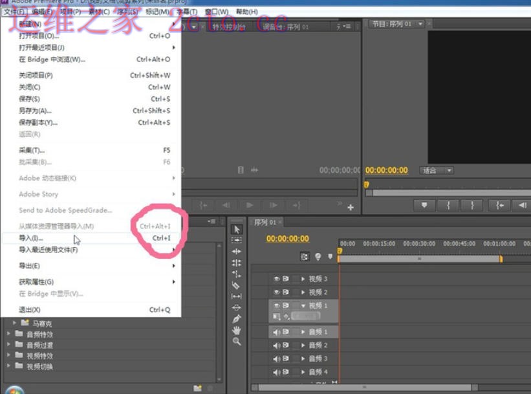
Task: Click timeline ruler at 00:00:30:00
Action: pos(419,244)
